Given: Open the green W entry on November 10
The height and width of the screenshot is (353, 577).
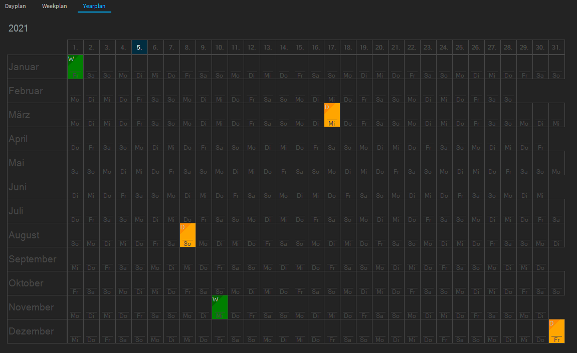Looking at the screenshot, I should pos(220,307).
